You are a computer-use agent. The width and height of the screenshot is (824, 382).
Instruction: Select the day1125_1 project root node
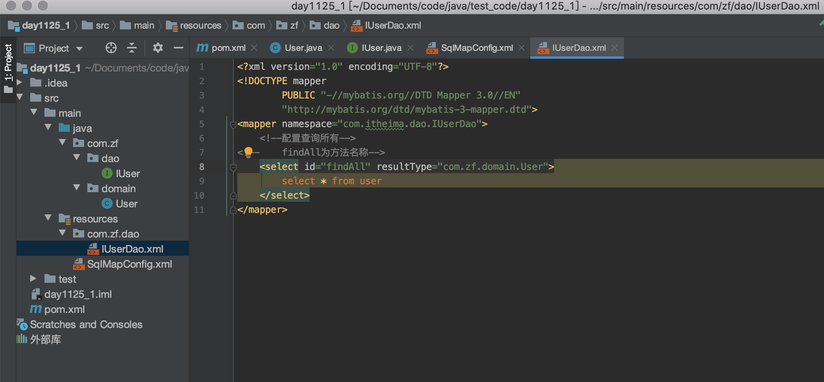(x=55, y=68)
